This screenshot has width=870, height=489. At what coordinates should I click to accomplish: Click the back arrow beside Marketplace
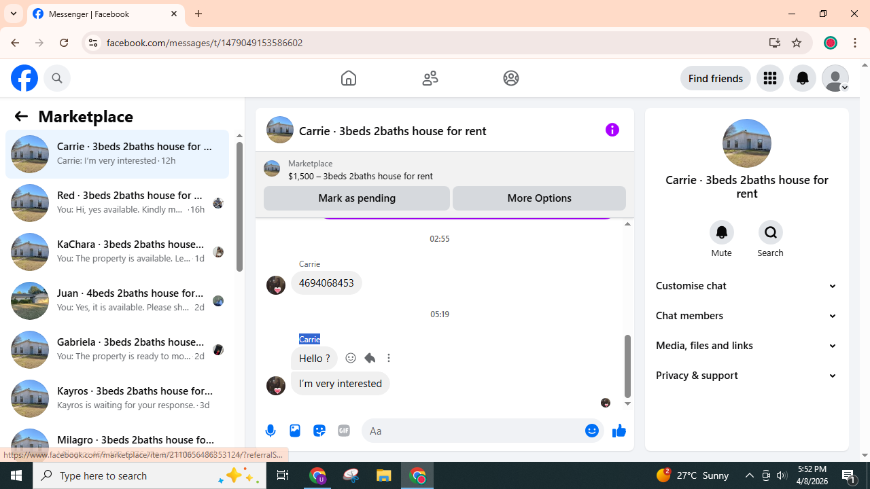[x=21, y=116]
